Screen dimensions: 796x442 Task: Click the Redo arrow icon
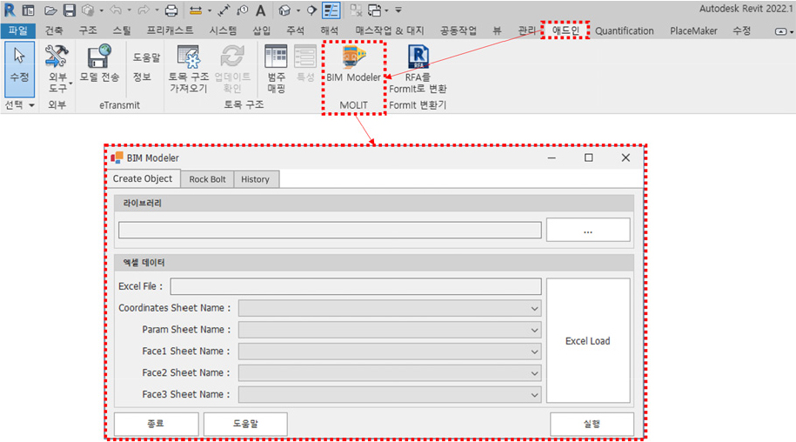(x=144, y=10)
